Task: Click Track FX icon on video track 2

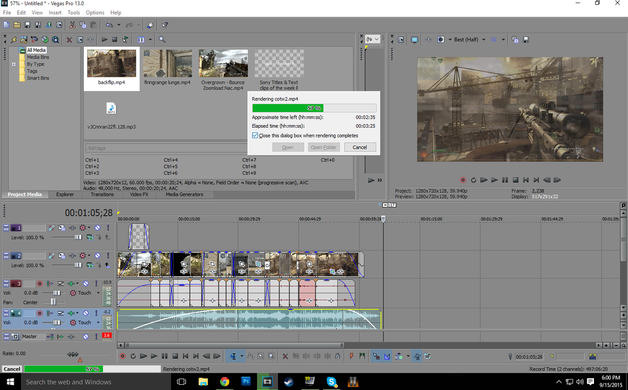Action: pos(73,256)
